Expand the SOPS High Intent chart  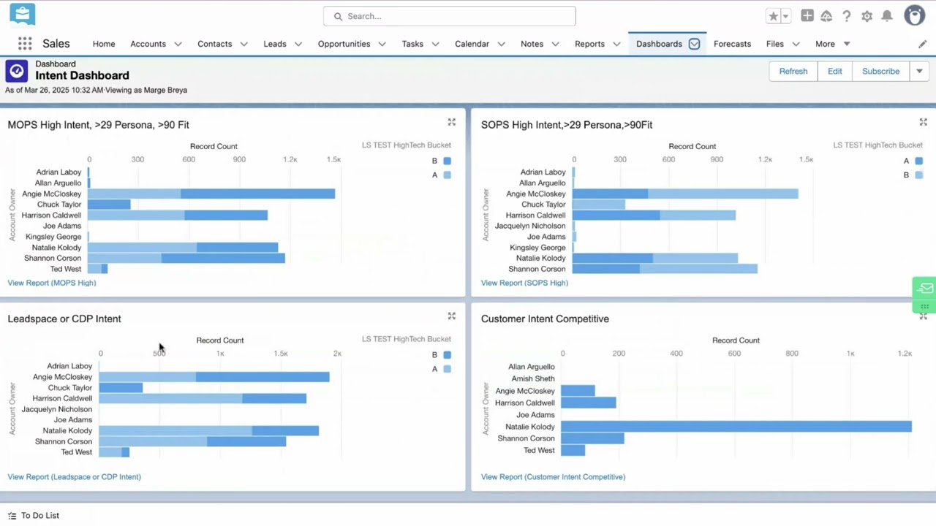click(923, 122)
